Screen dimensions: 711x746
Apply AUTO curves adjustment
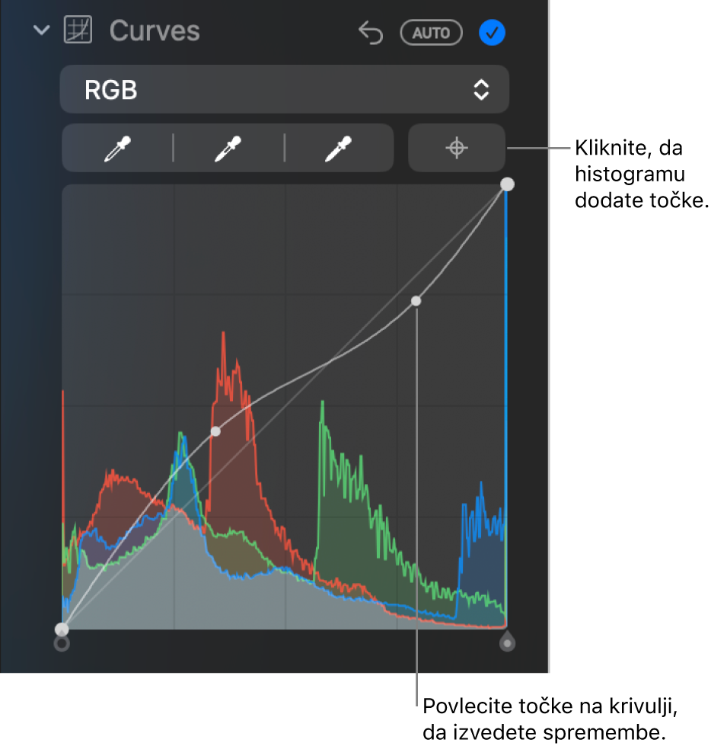pyautogui.click(x=431, y=33)
